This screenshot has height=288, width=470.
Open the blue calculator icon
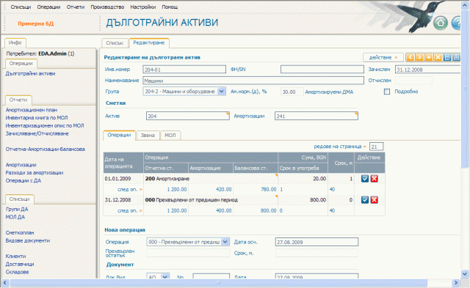[x=447, y=57]
